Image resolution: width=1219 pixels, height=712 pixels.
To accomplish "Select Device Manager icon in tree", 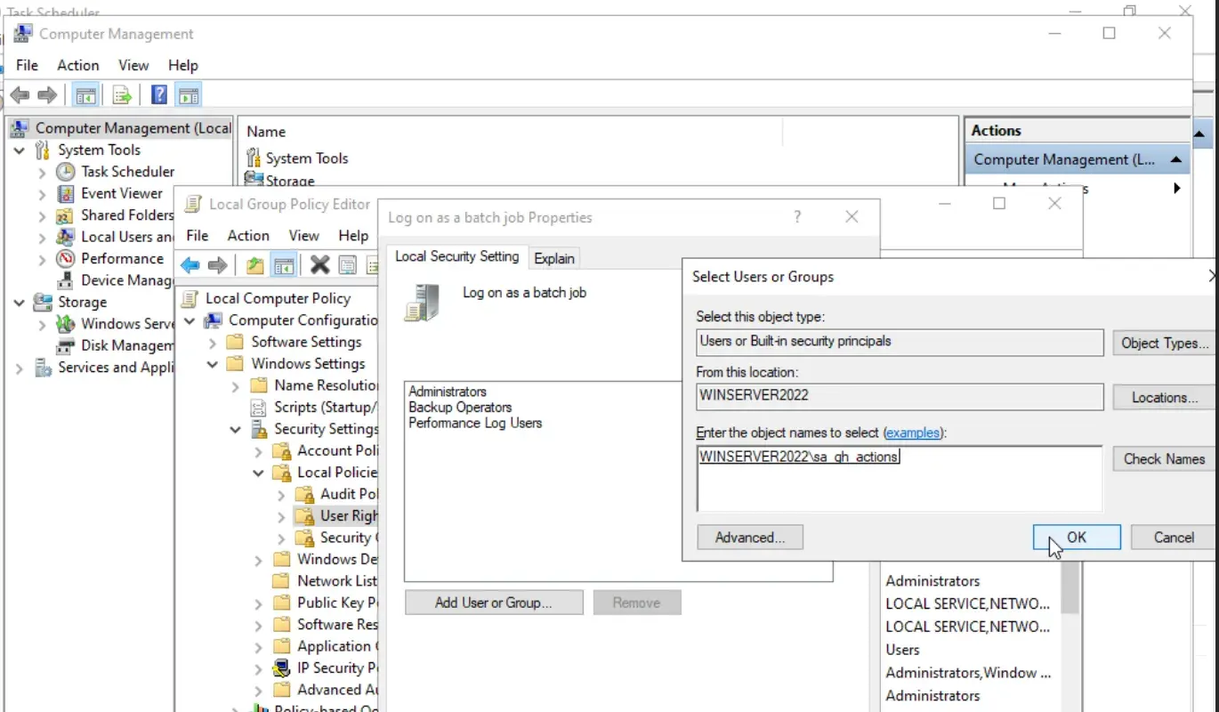I will 65,280.
